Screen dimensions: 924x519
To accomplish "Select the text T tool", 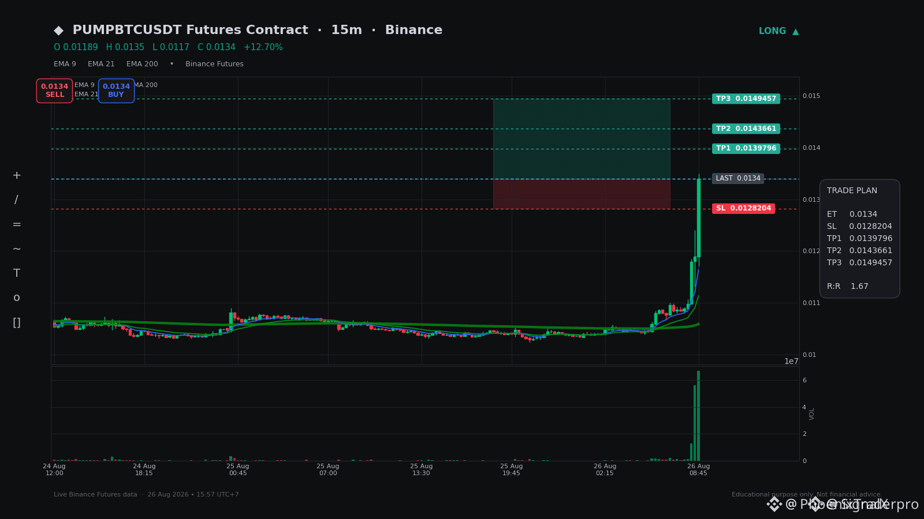I will [x=17, y=273].
